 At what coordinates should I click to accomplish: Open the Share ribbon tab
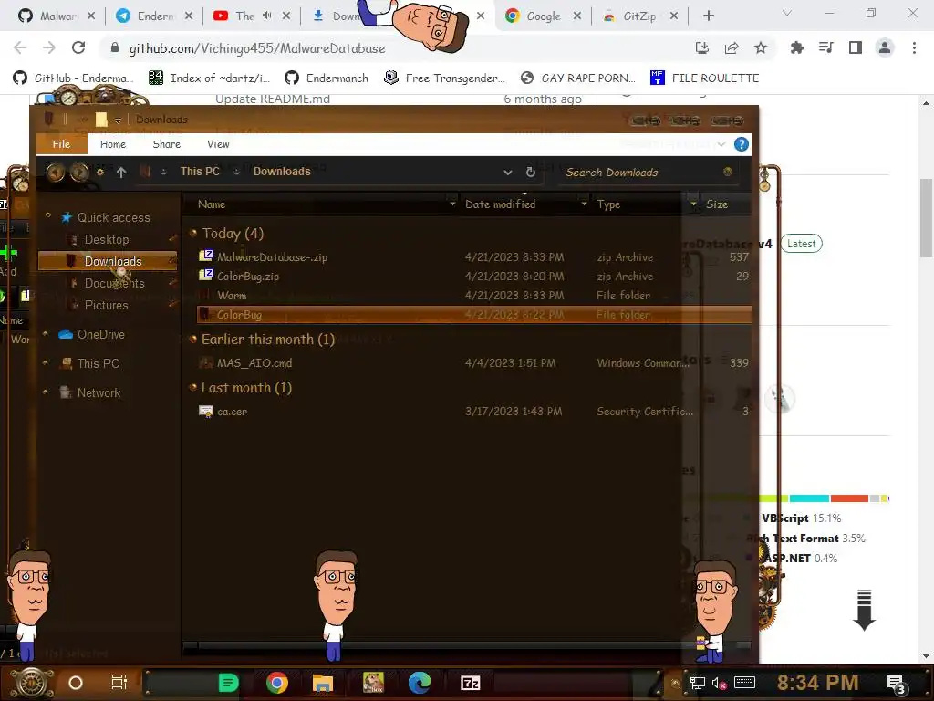pyautogui.click(x=166, y=144)
